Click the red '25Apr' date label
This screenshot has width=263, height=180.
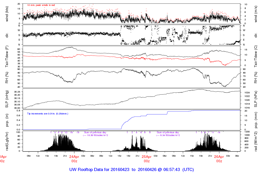(147, 157)
